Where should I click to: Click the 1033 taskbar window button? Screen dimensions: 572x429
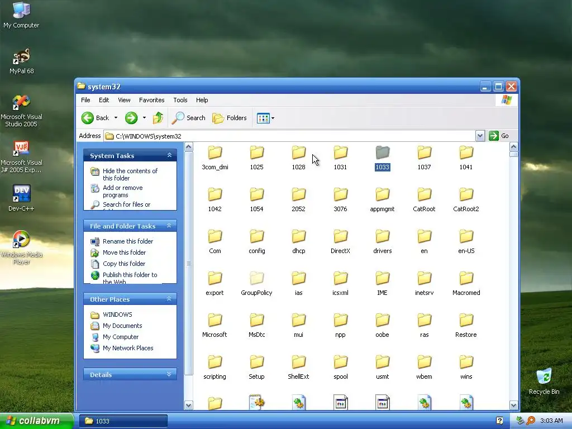123,421
